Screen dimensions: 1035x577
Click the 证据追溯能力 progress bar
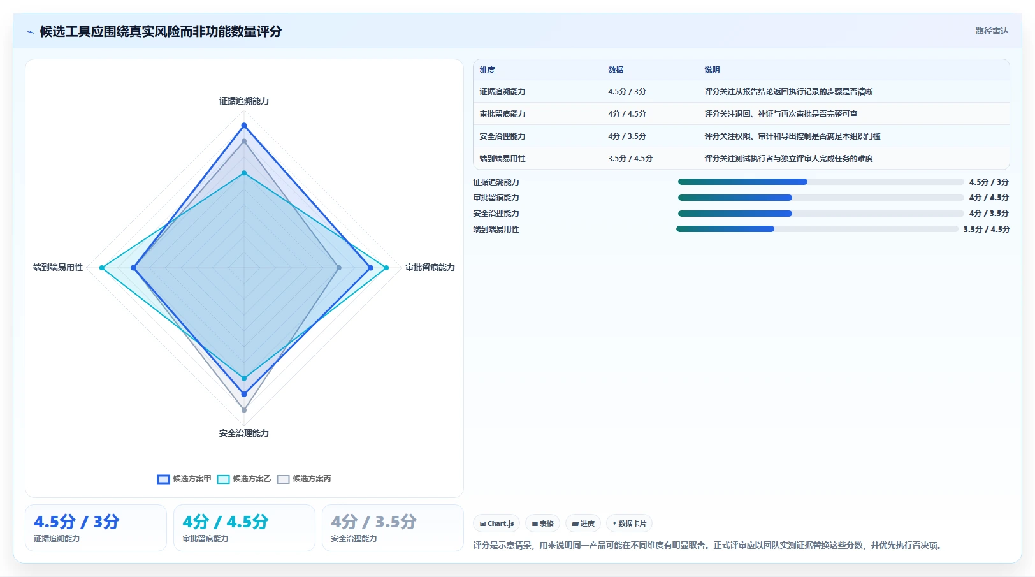coord(821,182)
